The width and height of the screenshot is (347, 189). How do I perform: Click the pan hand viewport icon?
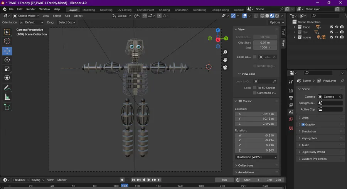[225, 60]
